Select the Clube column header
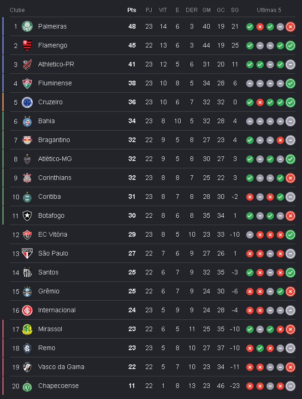 18,10
